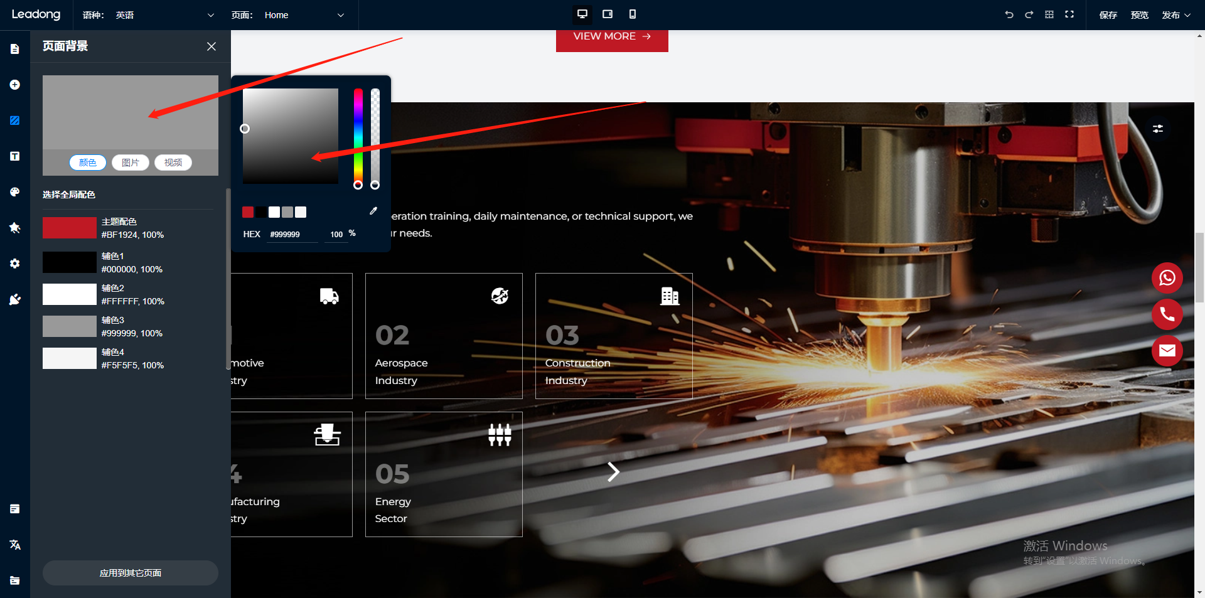The image size is (1205, 598).
Task: Click the eyedropper color picker tool
Action: tap(373, 211)
